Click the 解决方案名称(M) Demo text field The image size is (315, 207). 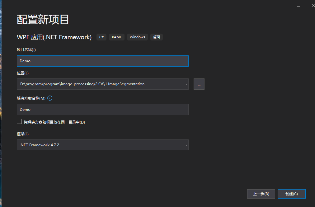point(103,110)
